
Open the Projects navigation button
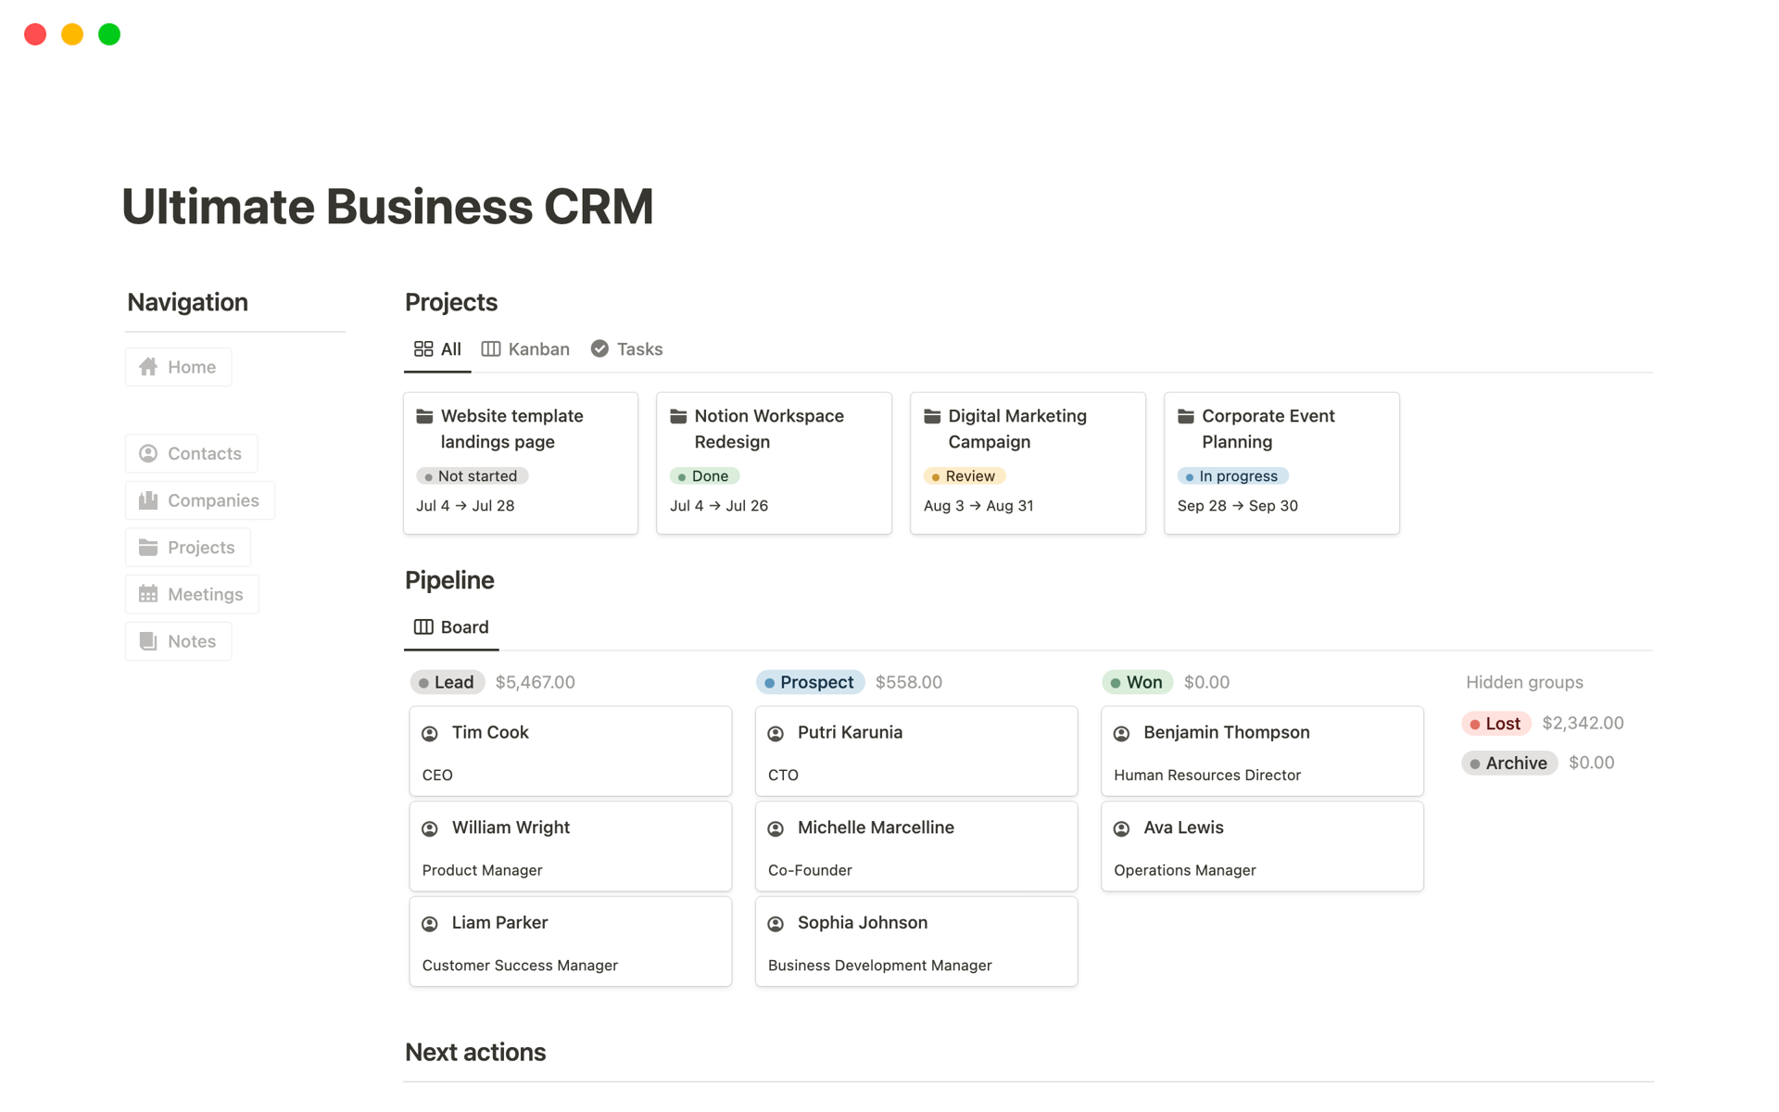tap(187, 548)
